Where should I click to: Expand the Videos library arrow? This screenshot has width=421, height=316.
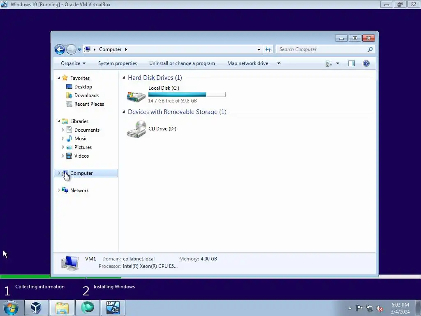(63, 156)
